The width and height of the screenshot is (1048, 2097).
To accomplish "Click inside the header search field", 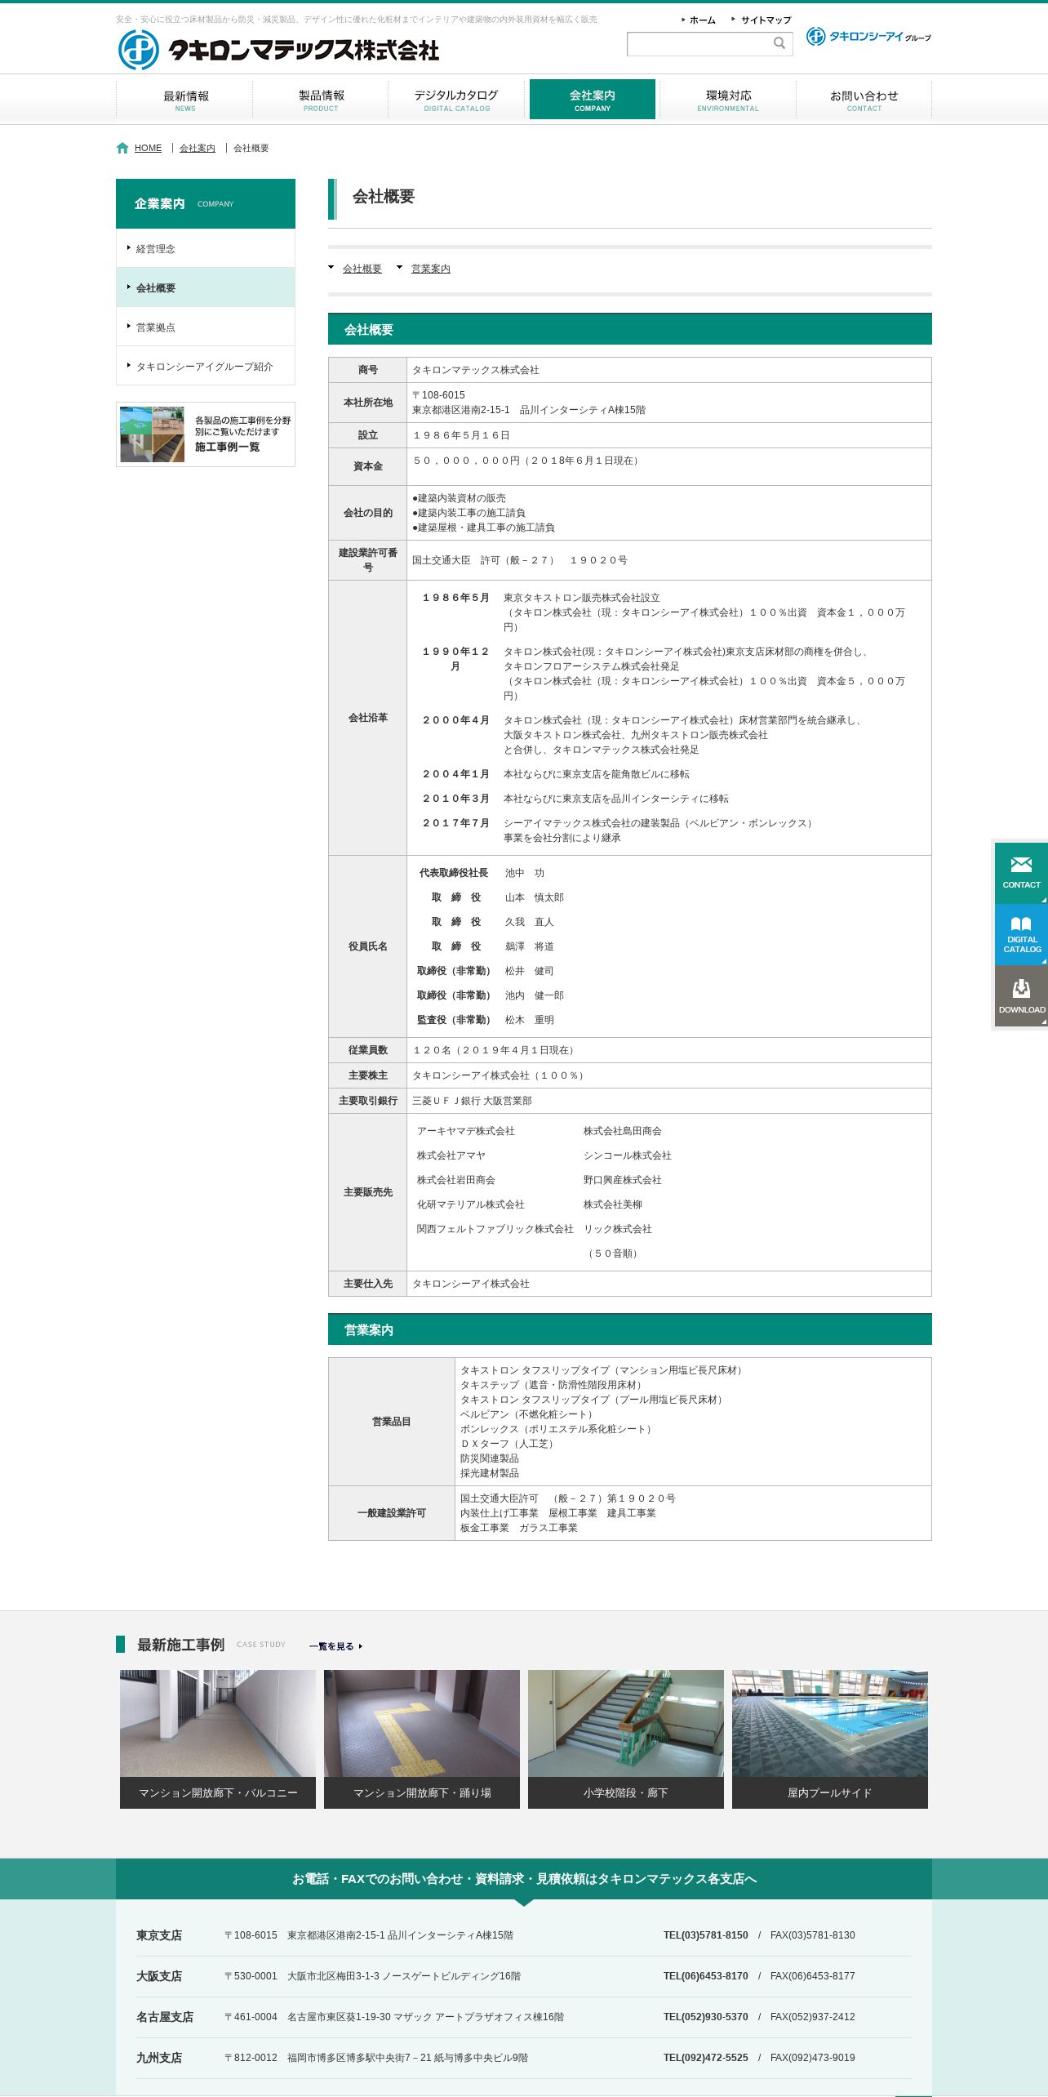I will (x=699, y=44).
